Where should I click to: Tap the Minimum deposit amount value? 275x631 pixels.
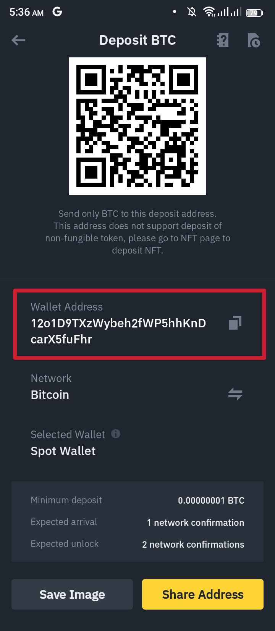coord(211,500)
